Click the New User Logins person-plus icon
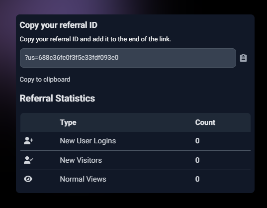267x208 pixels. click(28, 141)
